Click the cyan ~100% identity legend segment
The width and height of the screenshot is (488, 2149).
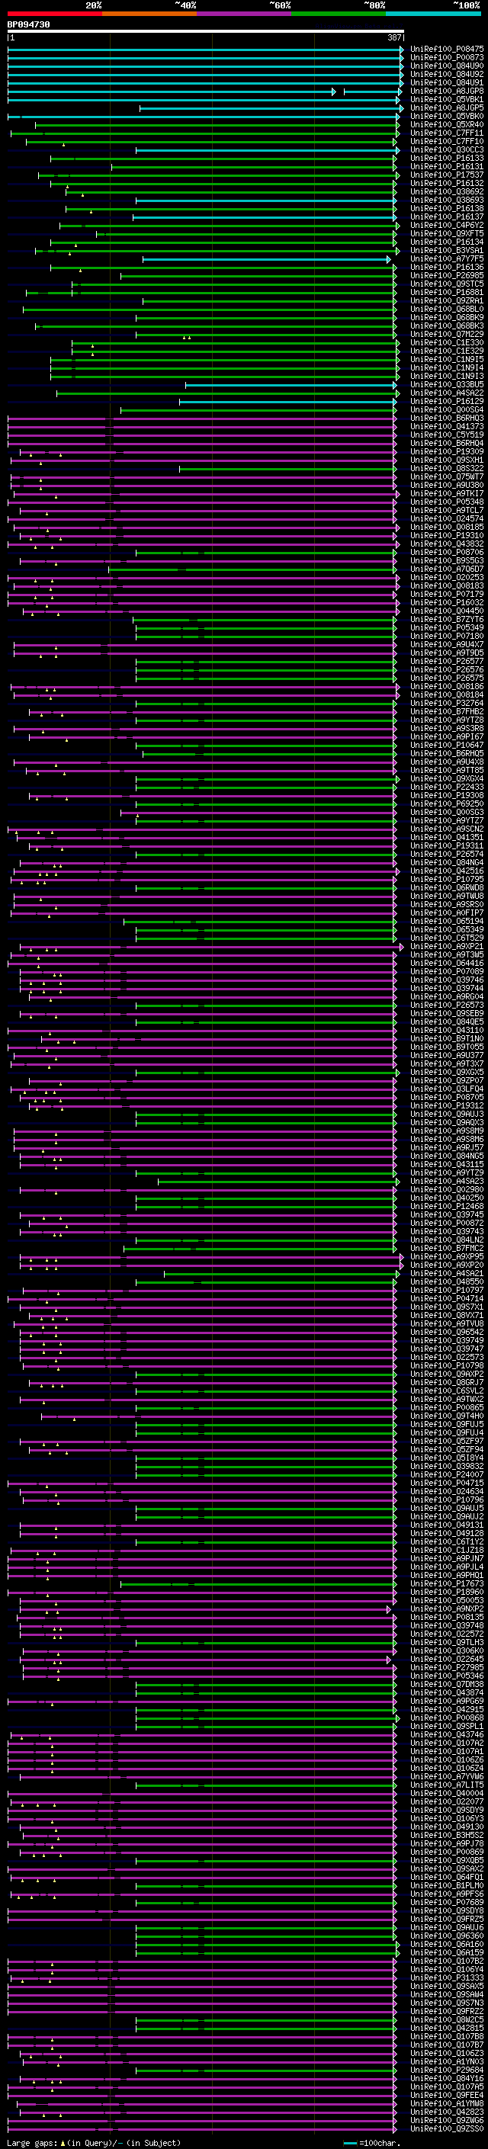433,14
